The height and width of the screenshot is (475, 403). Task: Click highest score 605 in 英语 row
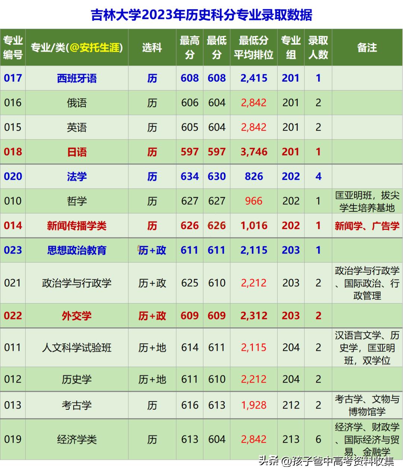190,128
